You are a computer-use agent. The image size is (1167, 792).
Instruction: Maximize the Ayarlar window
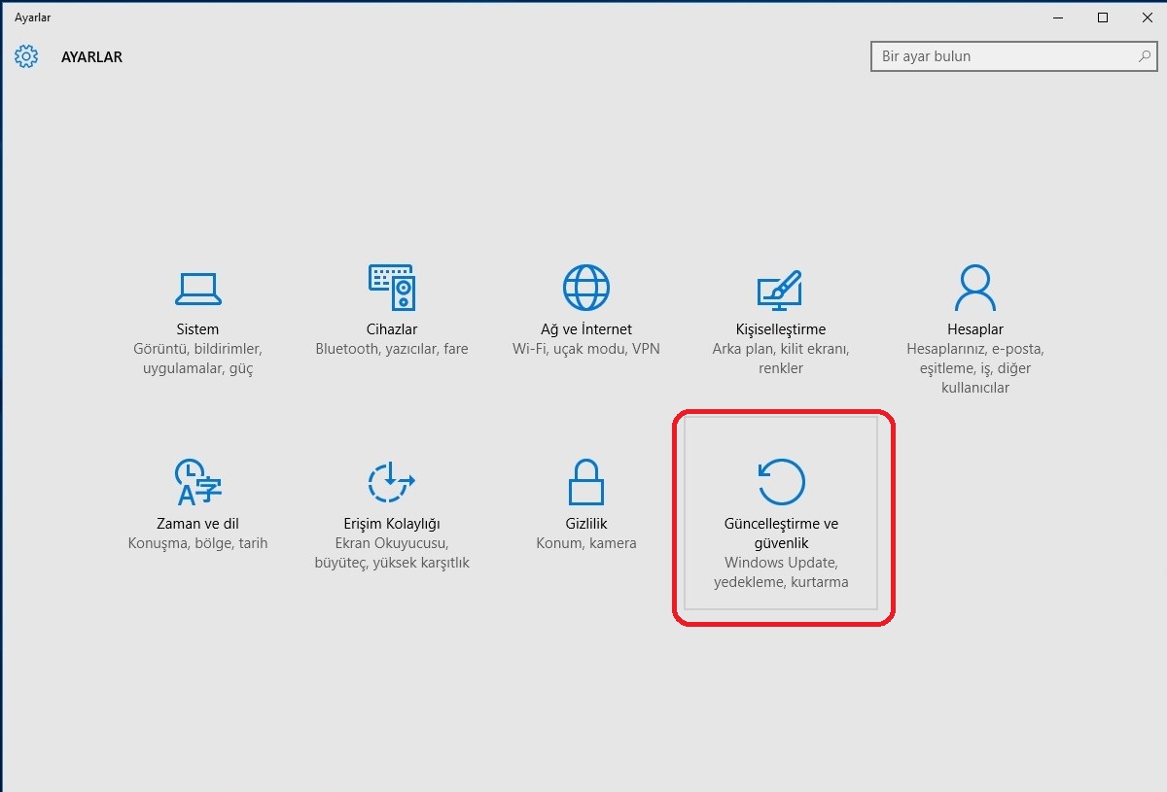(x=1102, y=17)
